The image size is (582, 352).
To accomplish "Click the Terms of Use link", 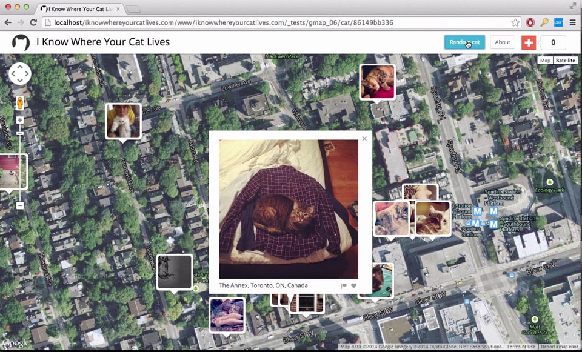I will tap(521, 347).
